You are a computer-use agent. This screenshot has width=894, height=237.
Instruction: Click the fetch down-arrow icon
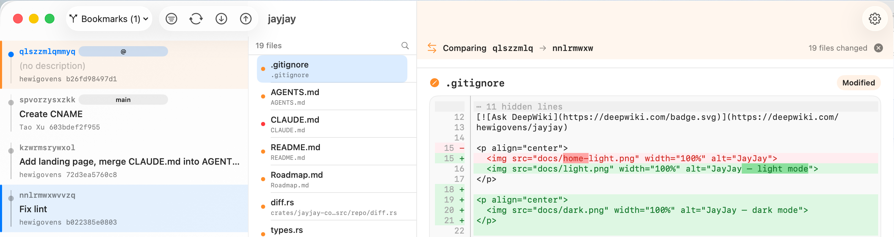221,19
